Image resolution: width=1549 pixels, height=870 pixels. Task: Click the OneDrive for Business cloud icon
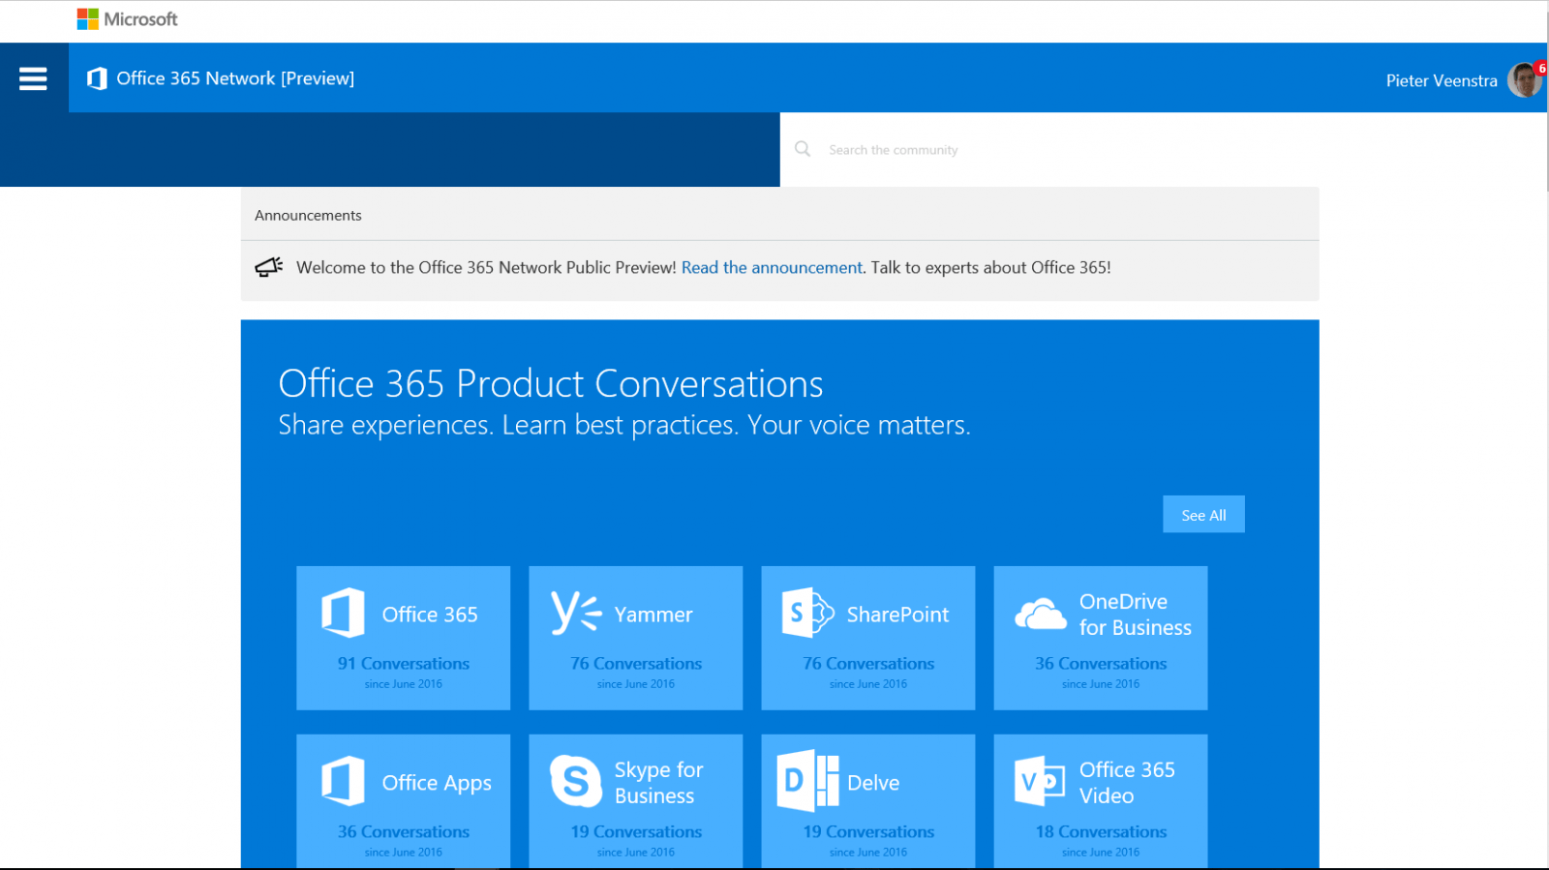(1041, 614)
